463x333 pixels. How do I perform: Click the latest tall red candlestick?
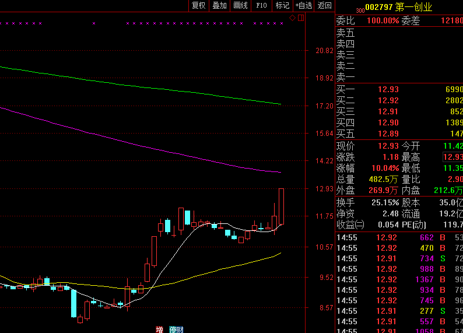pyautogui.click(x=281, y=206)
